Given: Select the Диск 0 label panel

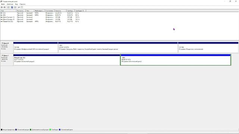Looking at the screenshot, I should pos(7,47).
